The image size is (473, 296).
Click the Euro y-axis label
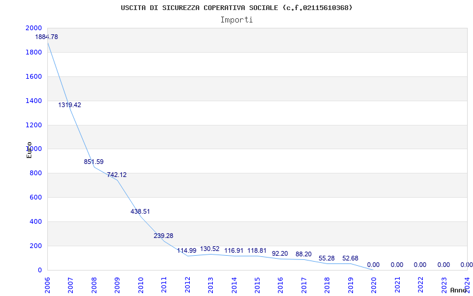(x=29, y=150)
